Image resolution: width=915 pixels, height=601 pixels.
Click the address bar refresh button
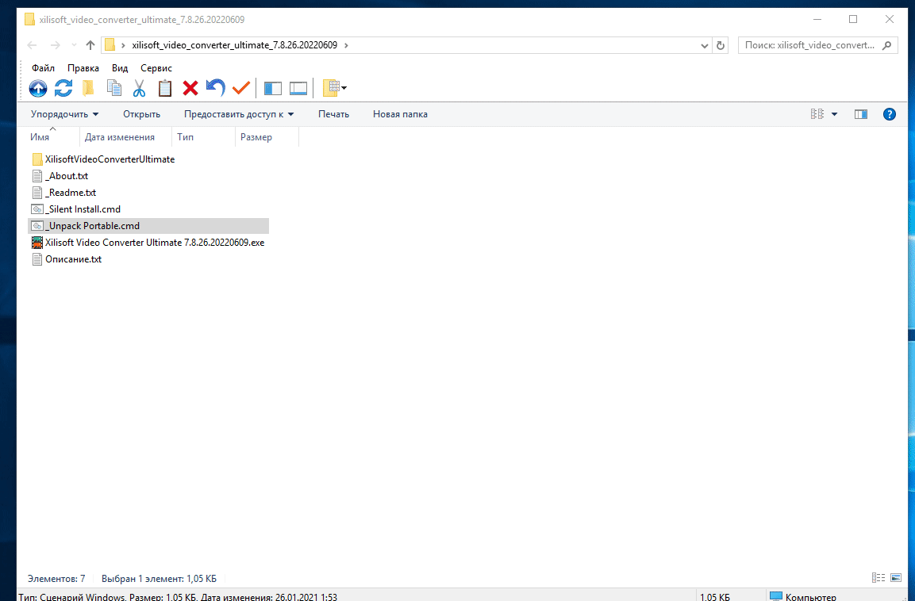coord(721,45)
